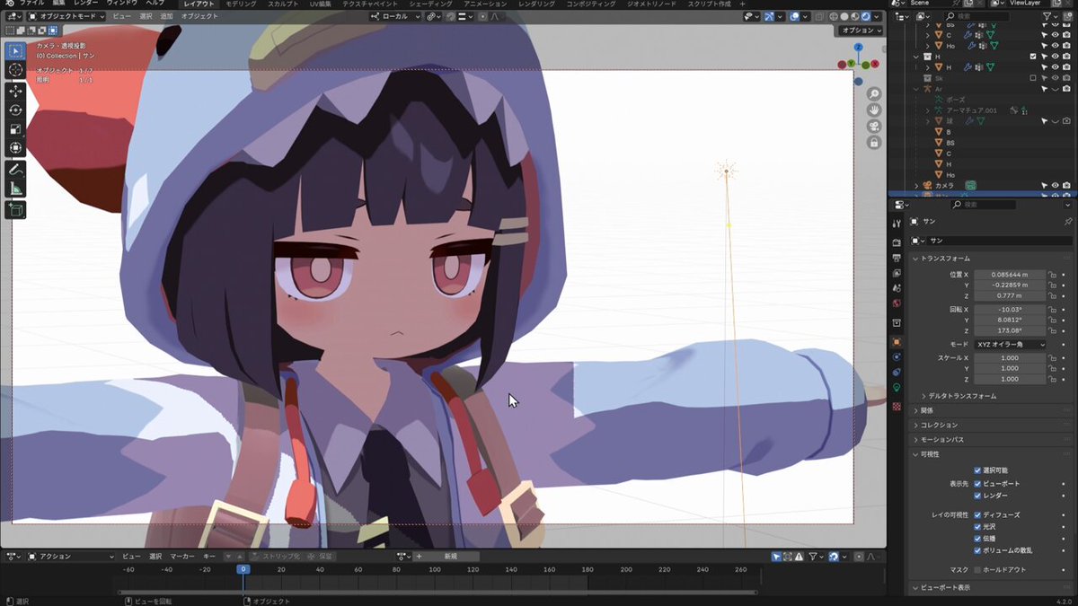Screen dimensions: 1078x606
Task: Open the オプション dropdown in viewport
Action: (x=862, y=31)
